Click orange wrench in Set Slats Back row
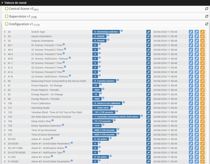The width and height of the screenshot is (210, 164). point(202,117)
